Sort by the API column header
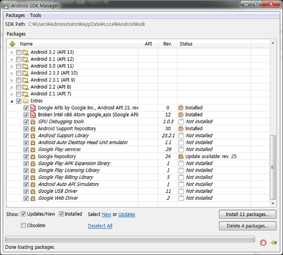 [148, 44]
